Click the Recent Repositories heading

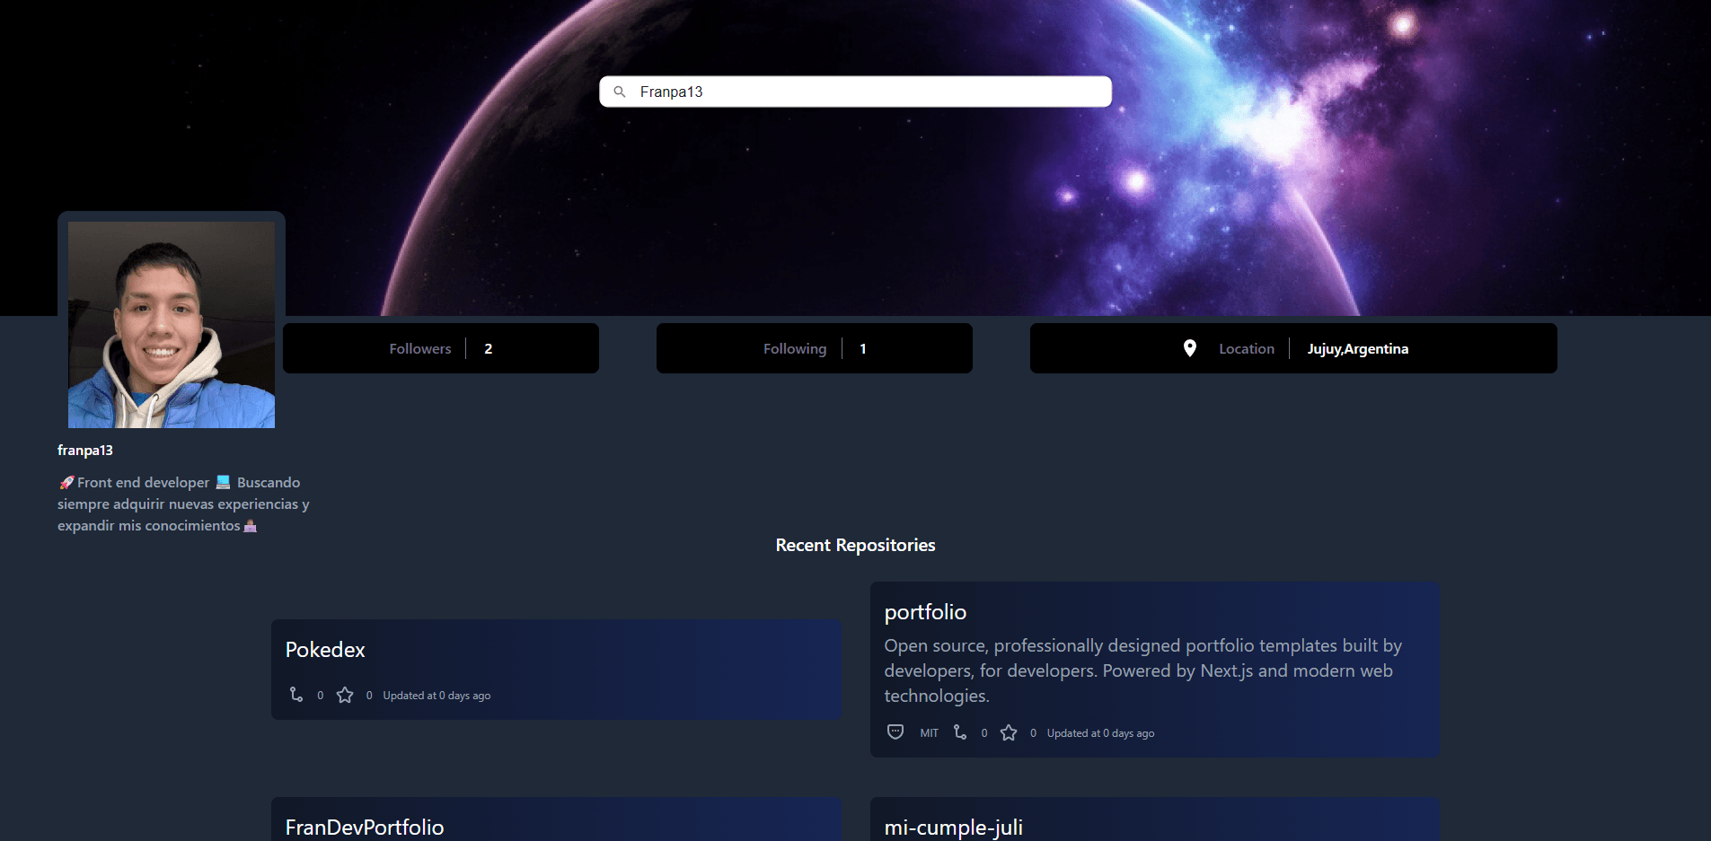coord(855,546)
